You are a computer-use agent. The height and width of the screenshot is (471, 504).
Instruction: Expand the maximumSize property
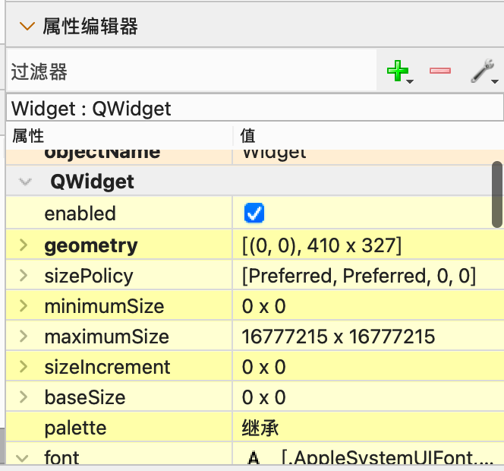pyautogui.click(x=24, y=337)
